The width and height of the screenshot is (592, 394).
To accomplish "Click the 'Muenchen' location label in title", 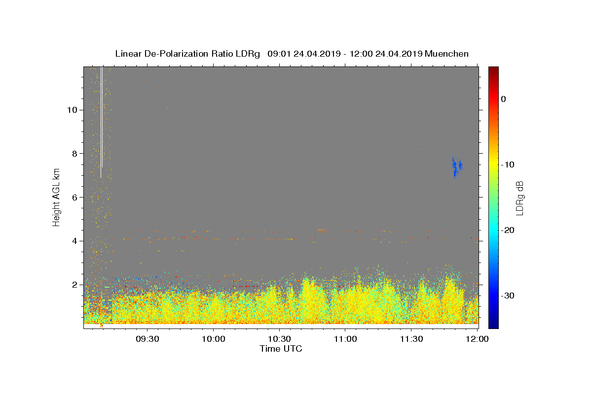I will [446, 54].
